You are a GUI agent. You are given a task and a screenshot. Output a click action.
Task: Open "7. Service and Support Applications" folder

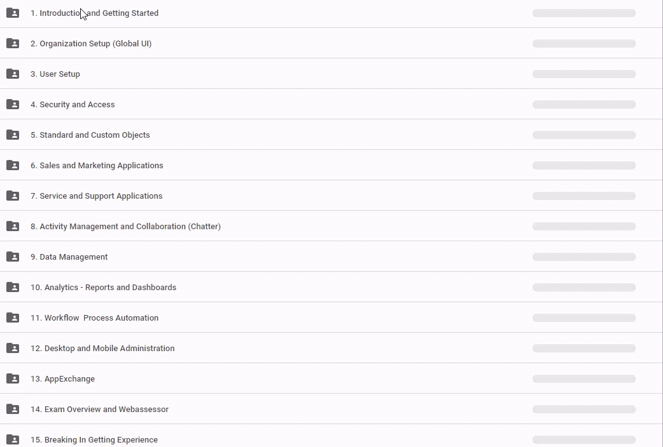pos(101,196)
